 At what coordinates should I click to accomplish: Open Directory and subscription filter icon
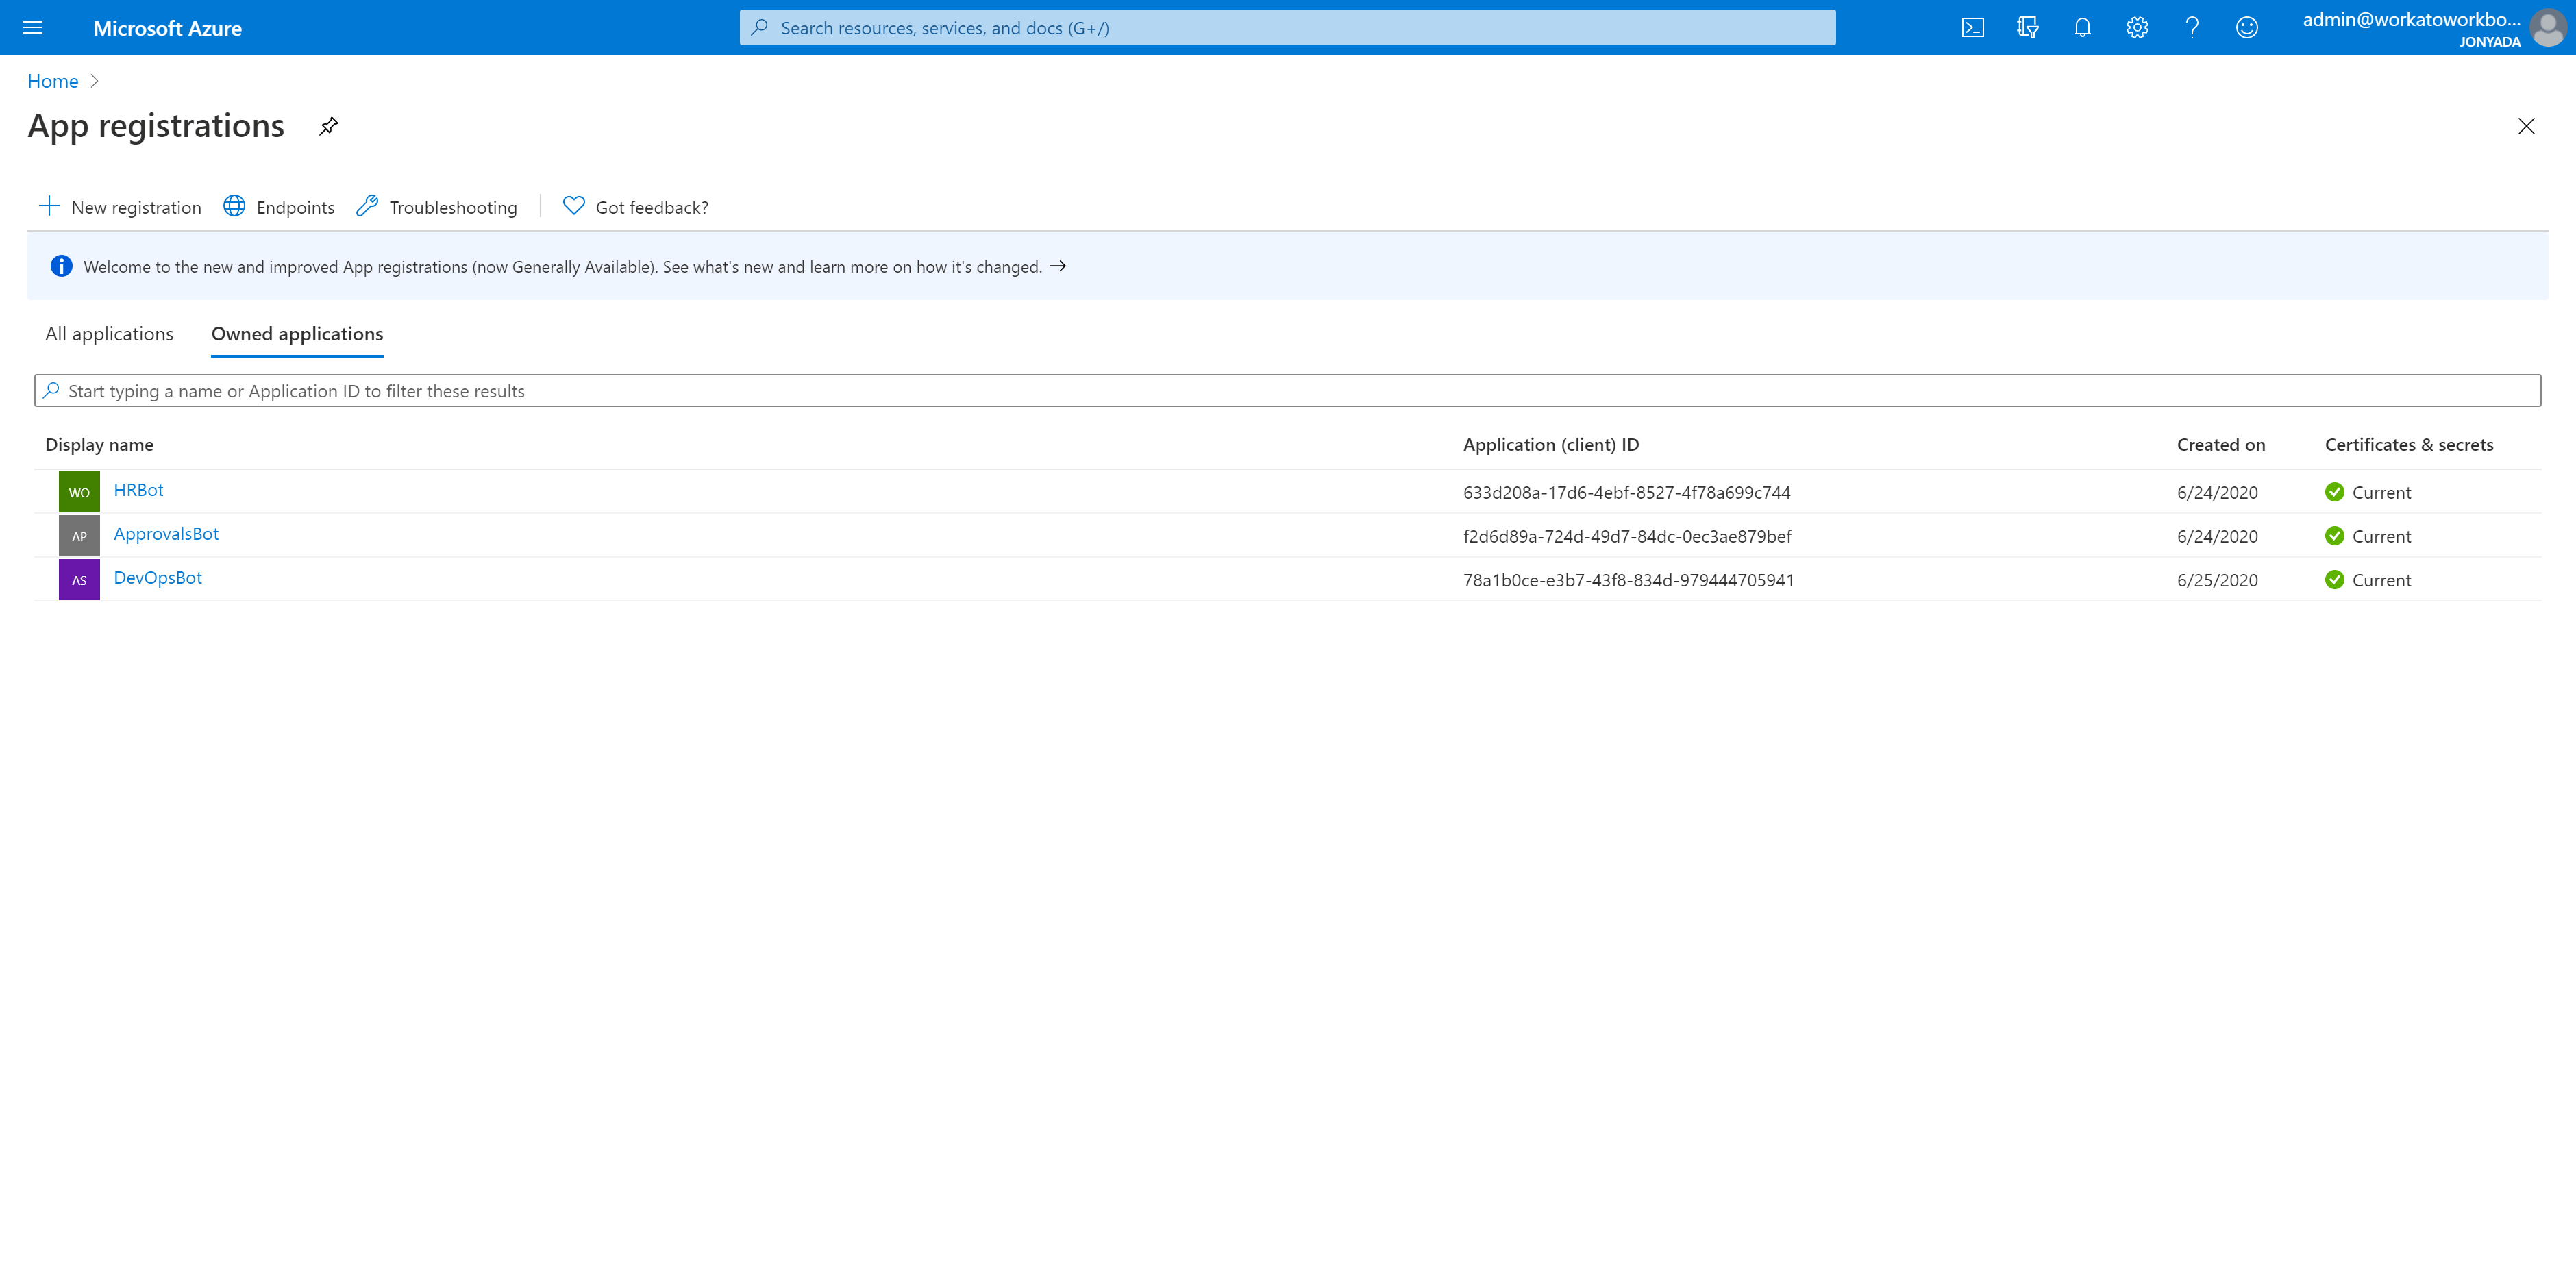[x=2027, y=28]
